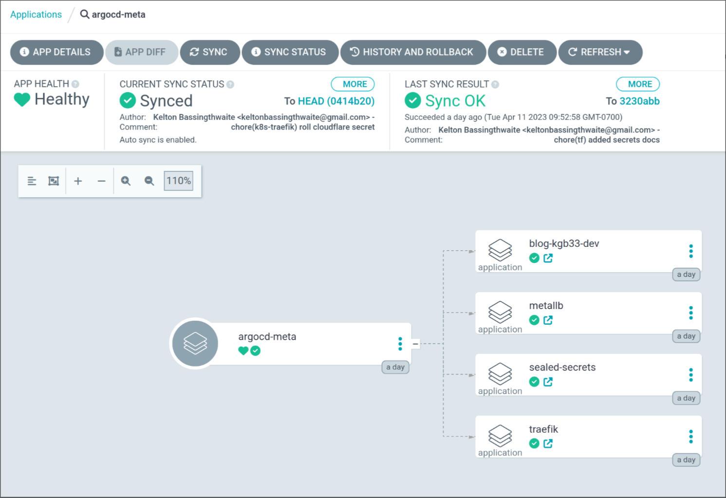Open the APP DETAILS panel

pos(56,52)
